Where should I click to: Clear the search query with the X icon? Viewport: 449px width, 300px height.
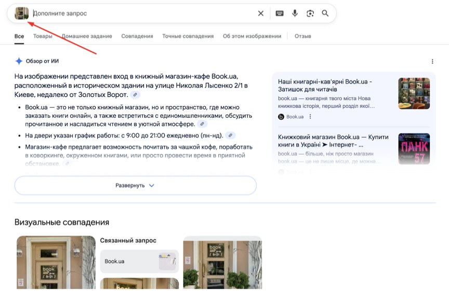pyautogui.click(x=260, y=13)
